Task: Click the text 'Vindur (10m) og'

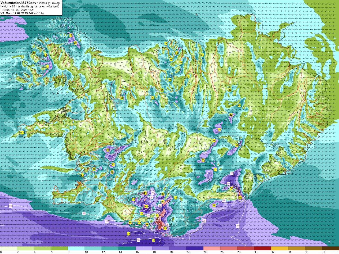Action: (50, 3)
